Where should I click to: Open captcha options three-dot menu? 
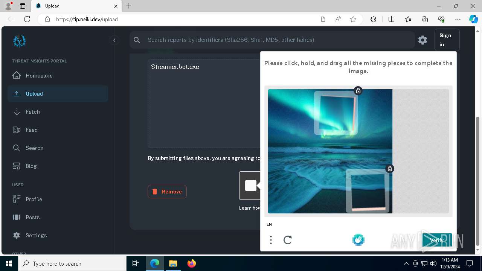(271, 240)
